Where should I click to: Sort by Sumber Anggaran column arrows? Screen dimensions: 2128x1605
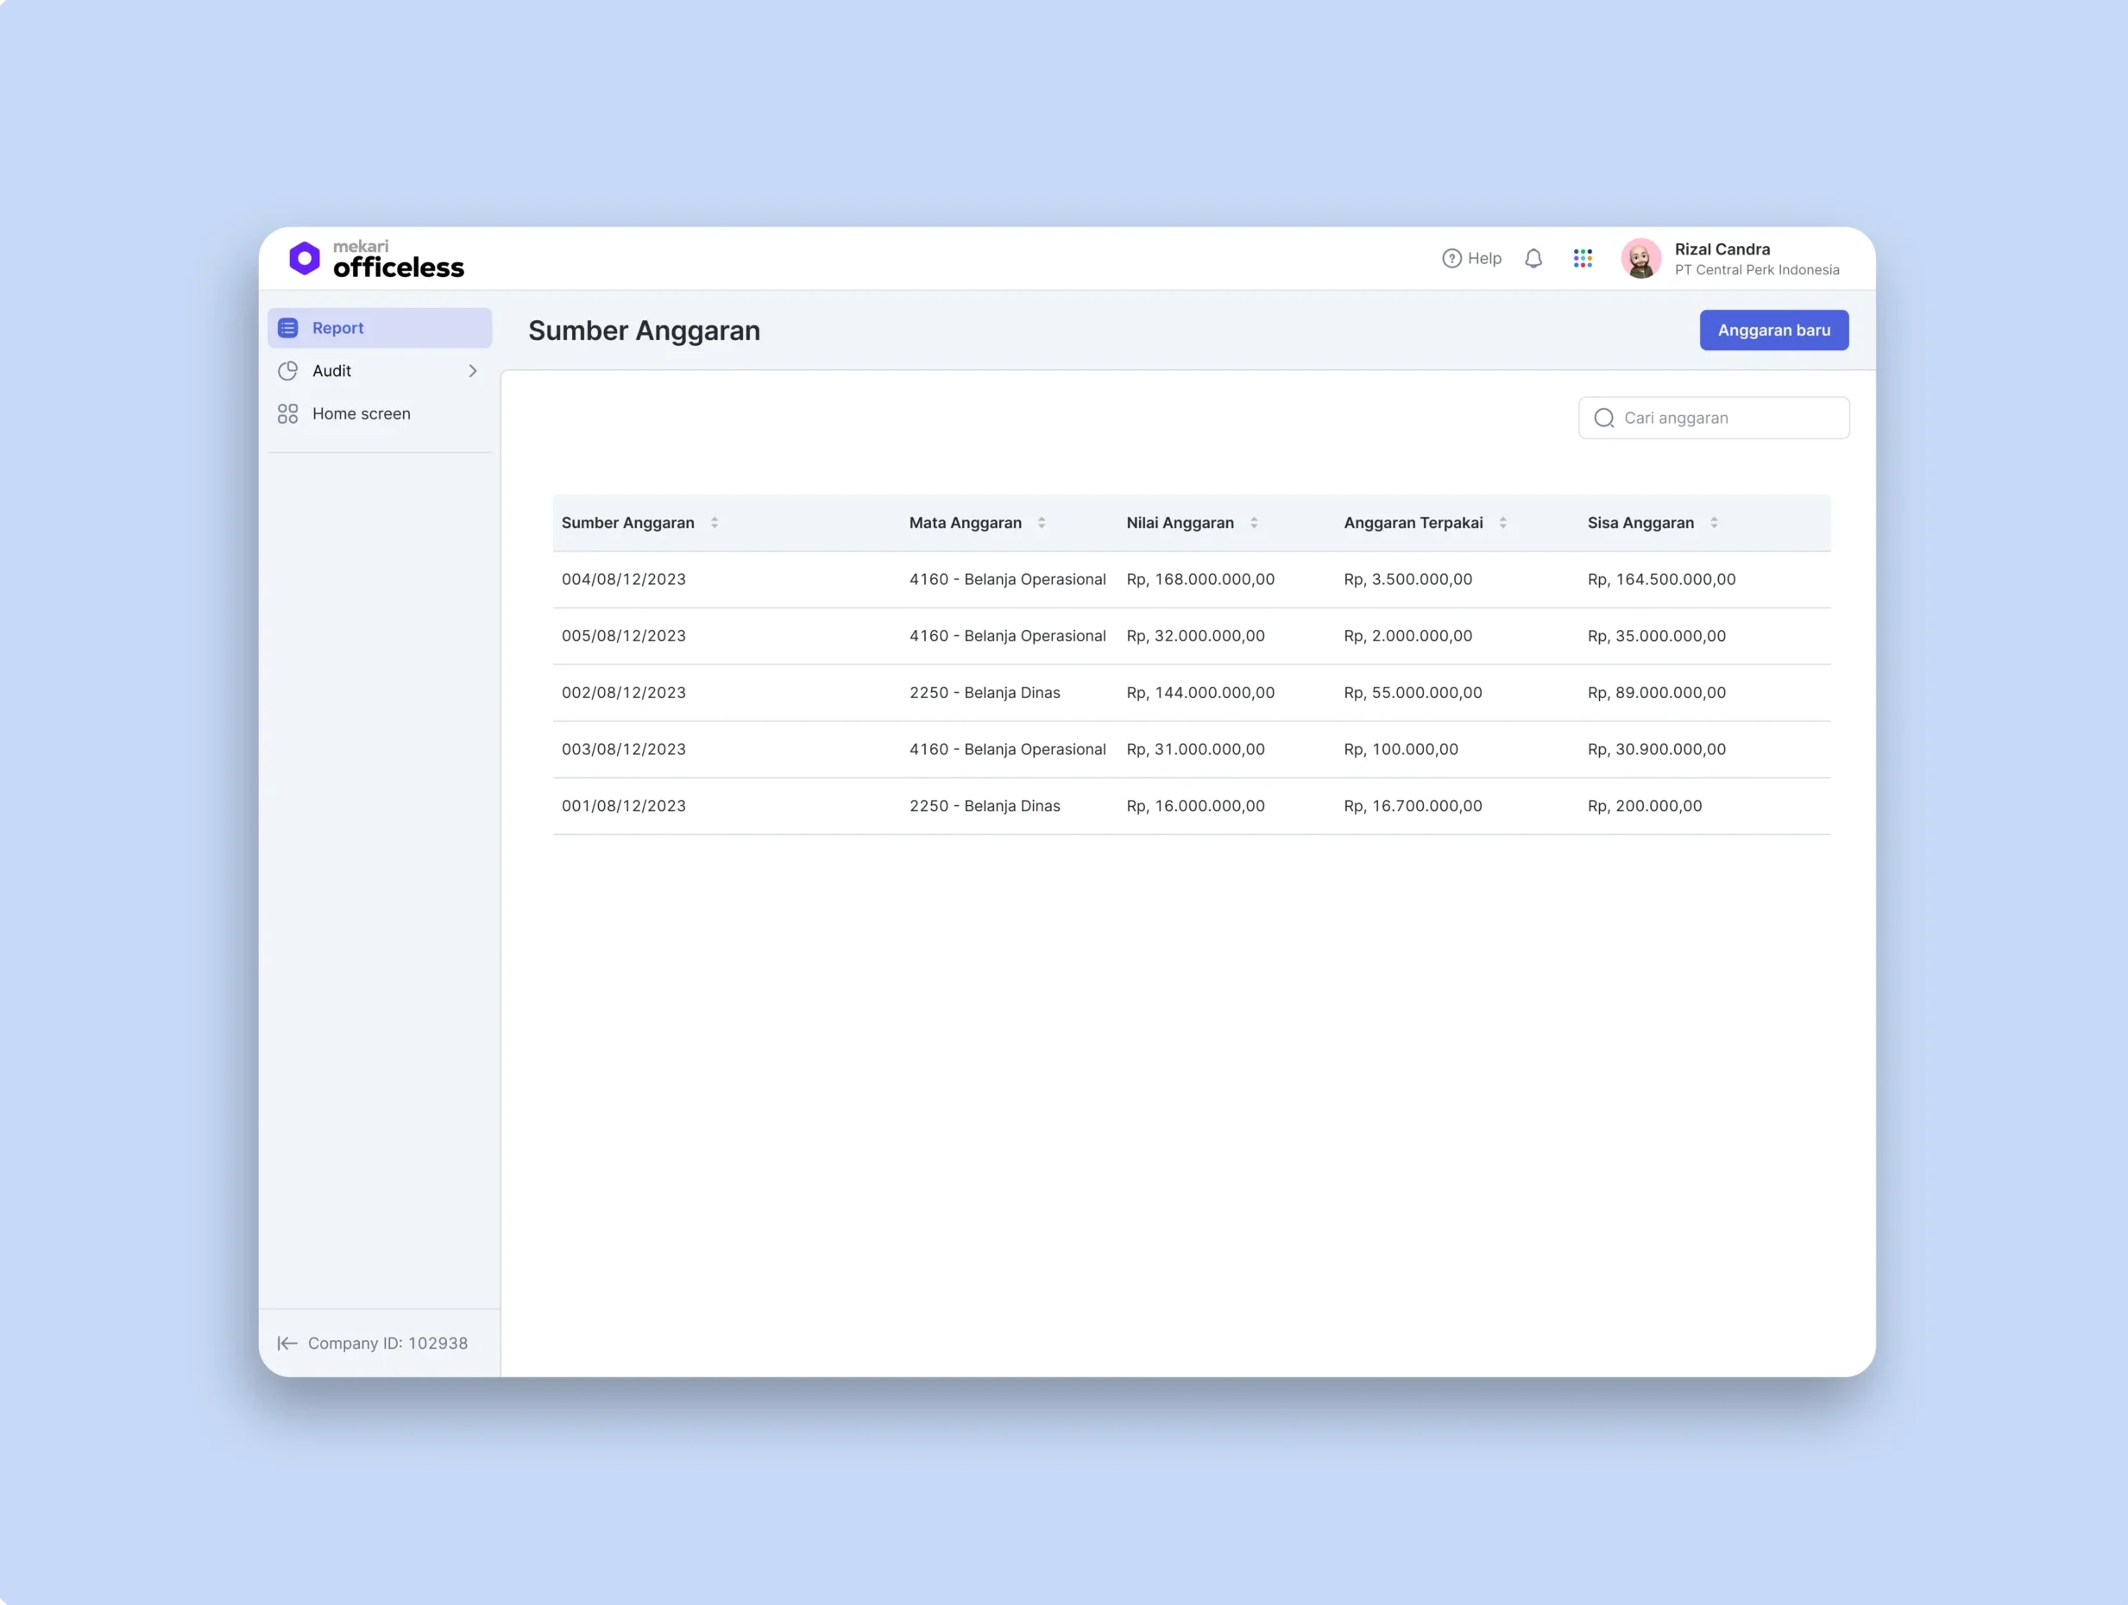[x=714, y=523]
